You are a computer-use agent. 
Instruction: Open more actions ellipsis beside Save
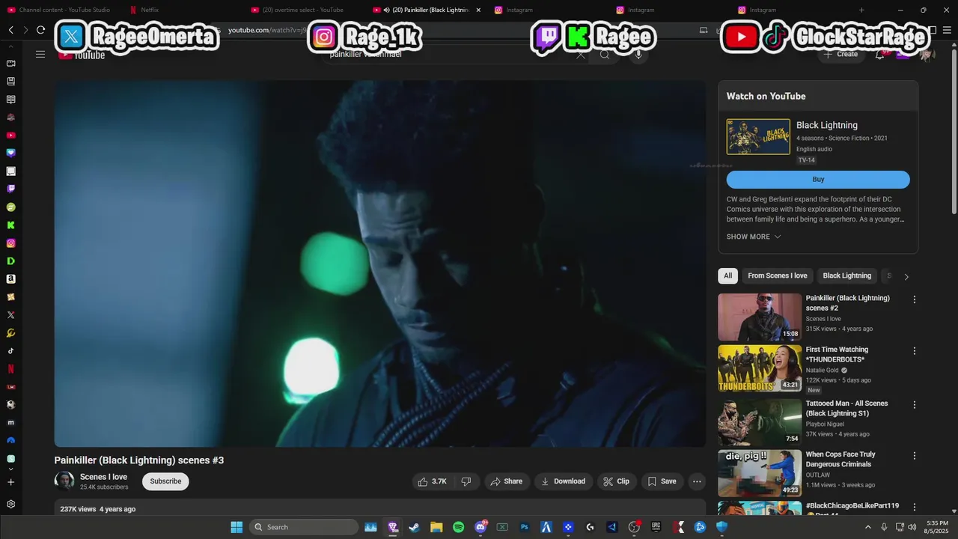coord(697,481)
